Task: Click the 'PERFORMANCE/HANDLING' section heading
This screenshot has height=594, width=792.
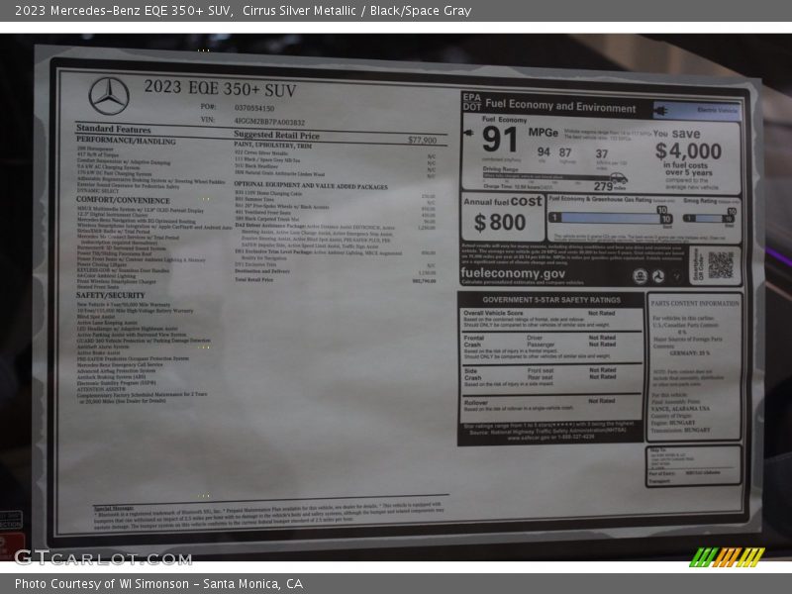Action: [x=126, y=141]
